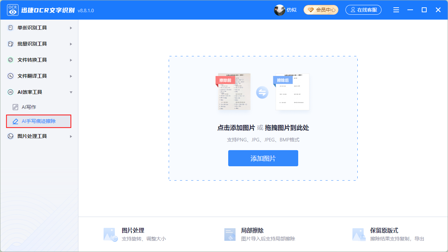
Task: Click the 保留原版式 feature icon
Action: point(359,234)
